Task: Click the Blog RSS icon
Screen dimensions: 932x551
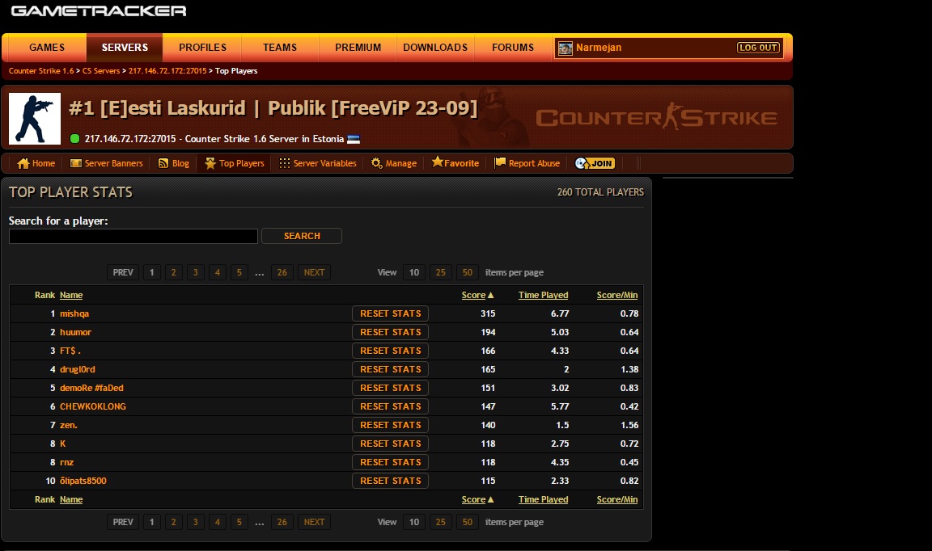Action: (x=163, y=163)
